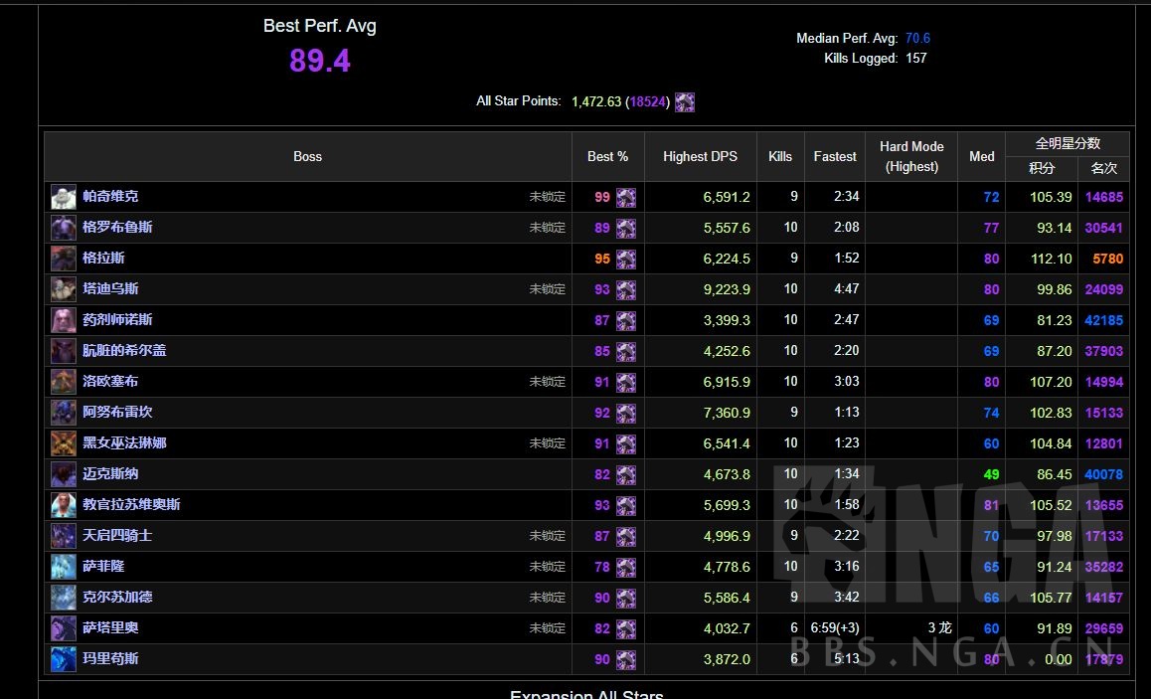Image resolution: width=1151 pixels, height=699 pixels.
Task: Click the Fastest column header
Action: click(x=835, y=156)
